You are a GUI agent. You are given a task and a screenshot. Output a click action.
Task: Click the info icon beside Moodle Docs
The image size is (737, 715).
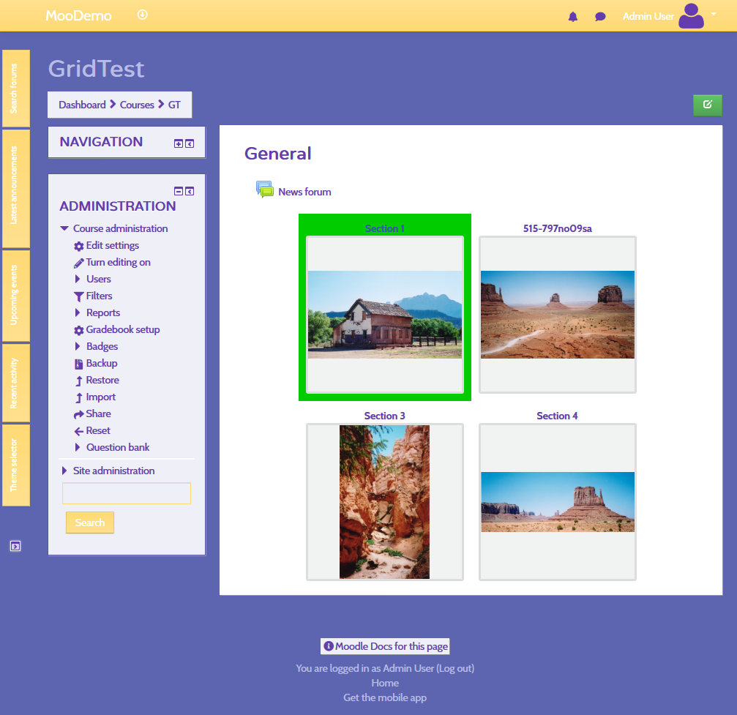point(329,646)
